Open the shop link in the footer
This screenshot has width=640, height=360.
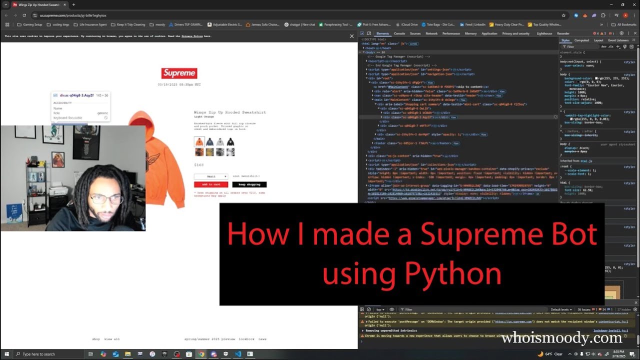point(96,339)
